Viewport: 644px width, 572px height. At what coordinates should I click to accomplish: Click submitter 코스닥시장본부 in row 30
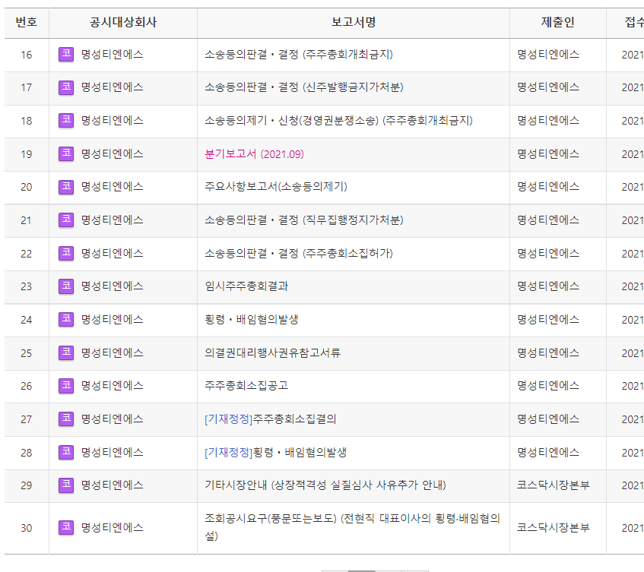pos(554,527)
